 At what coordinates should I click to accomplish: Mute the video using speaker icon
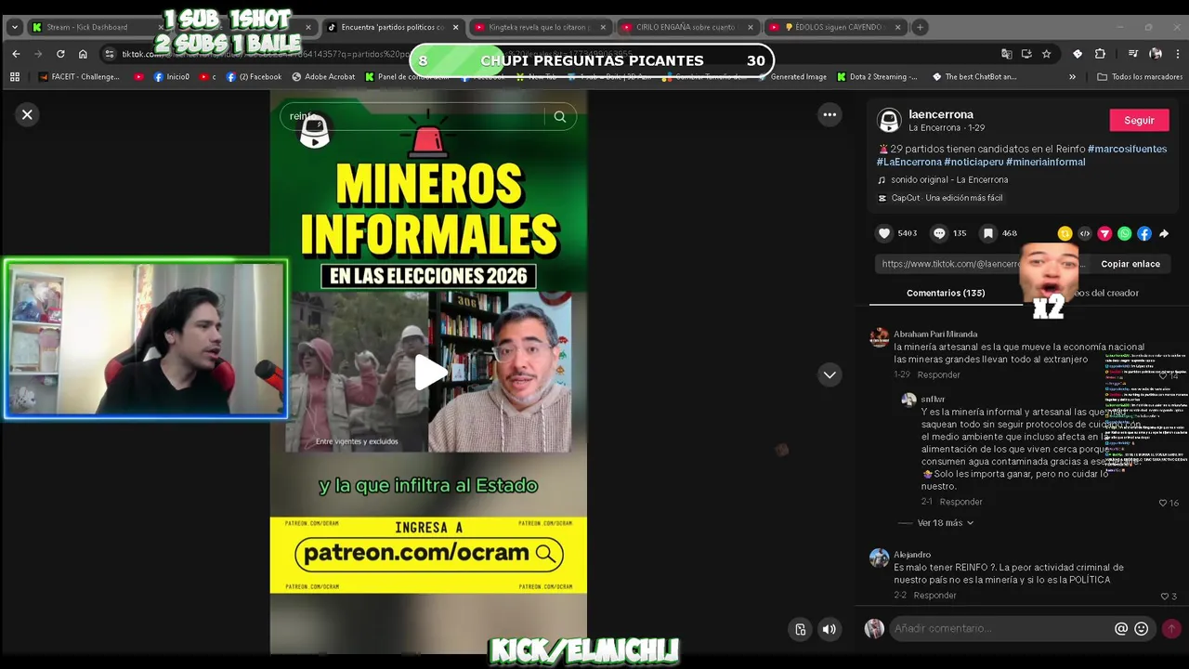click(x=830, y=629)
